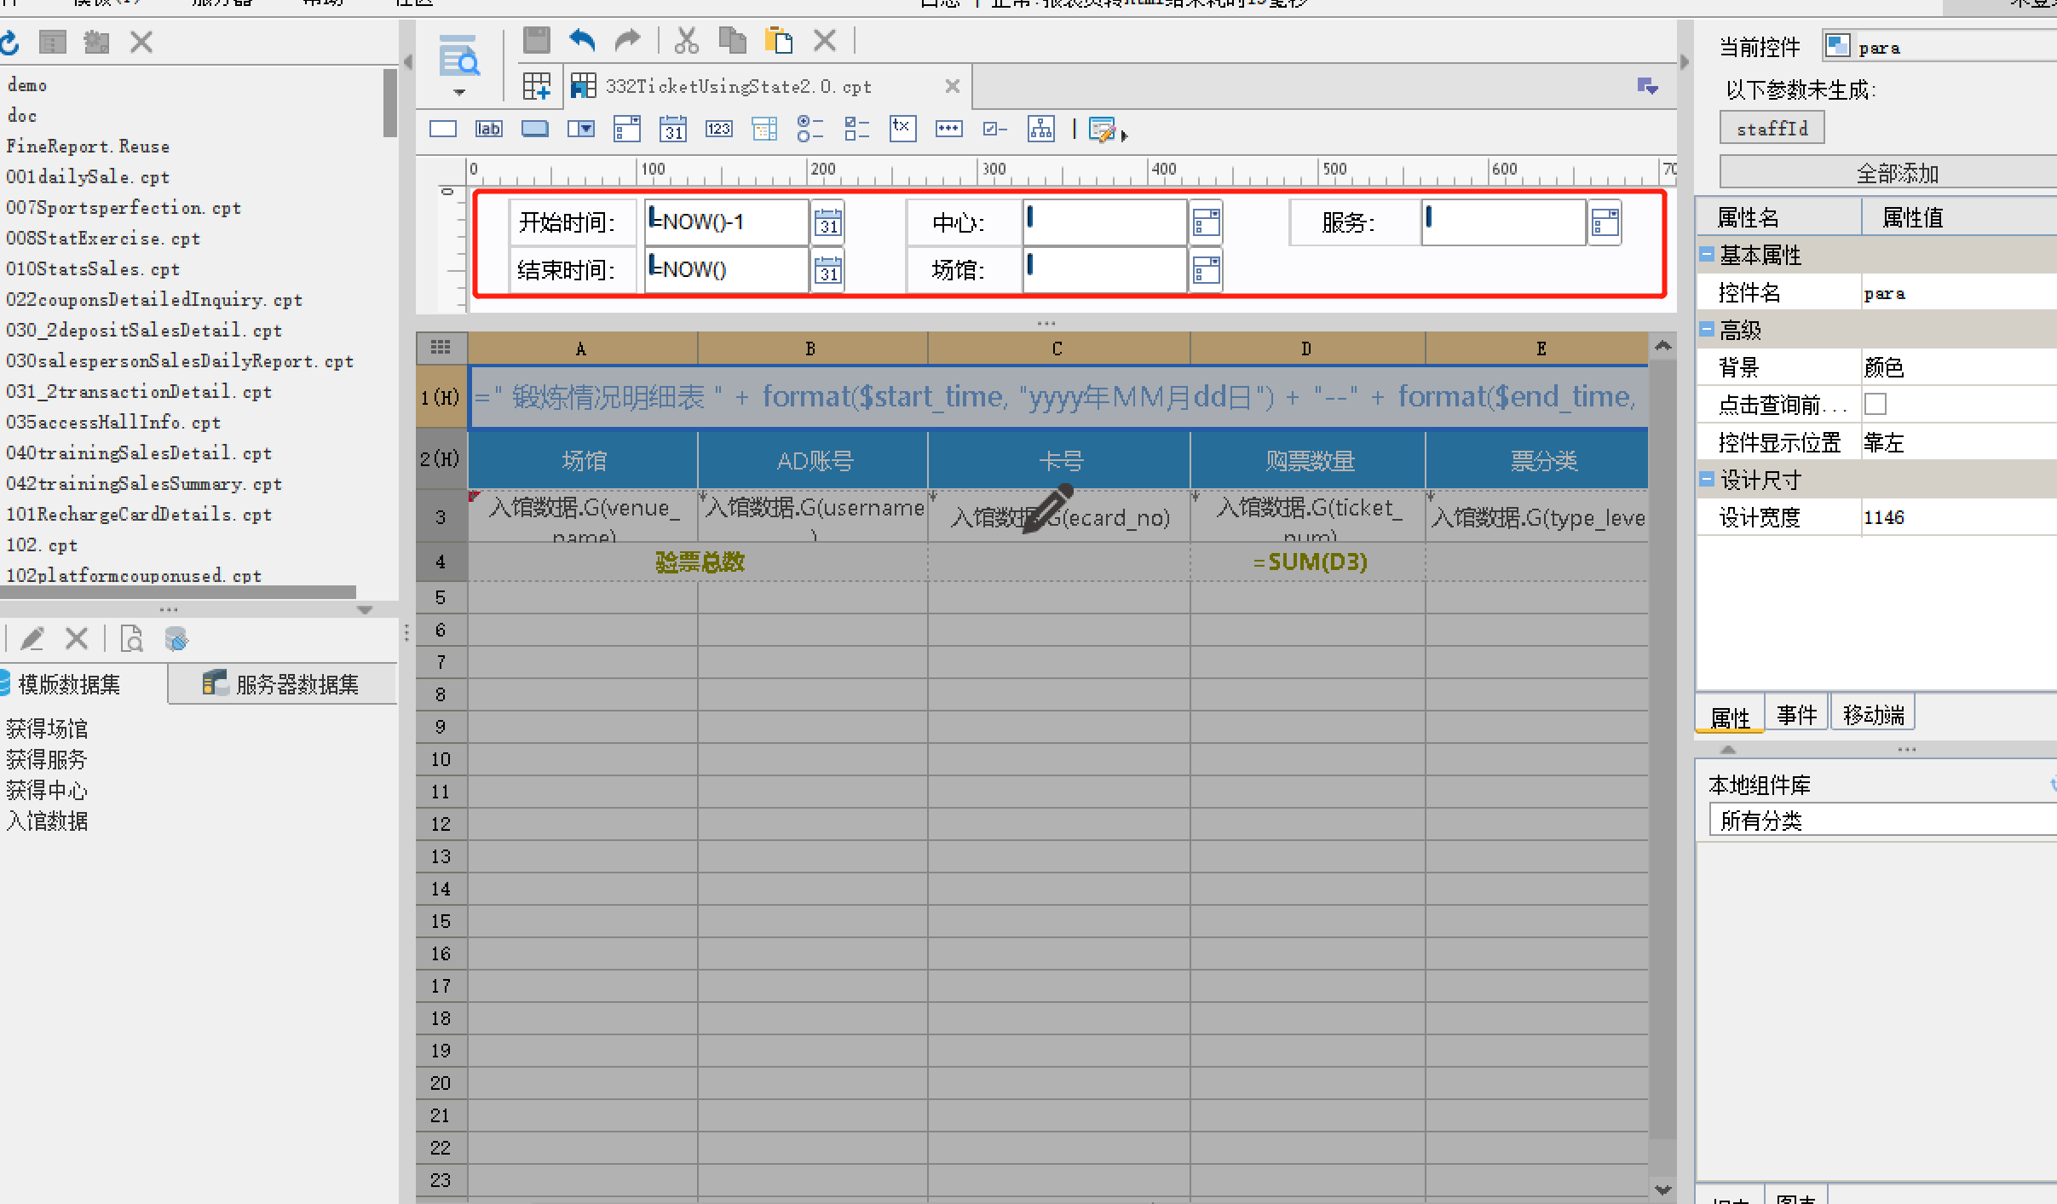
Task: Click the dataset preview page icon
Action: click(131, 639)
